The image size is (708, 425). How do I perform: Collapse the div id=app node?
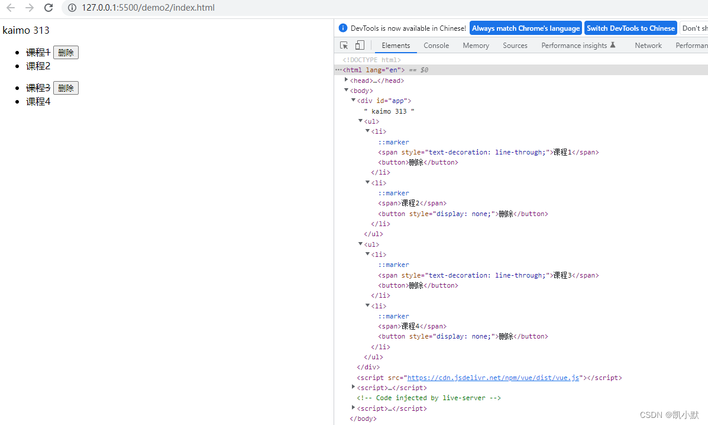pyautogui.click(x=354, y=100)
